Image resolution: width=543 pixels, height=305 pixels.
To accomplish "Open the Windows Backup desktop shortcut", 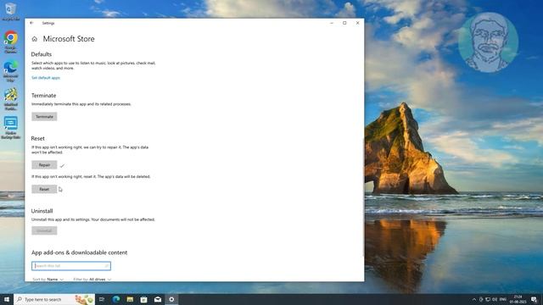I will [10, 128].
